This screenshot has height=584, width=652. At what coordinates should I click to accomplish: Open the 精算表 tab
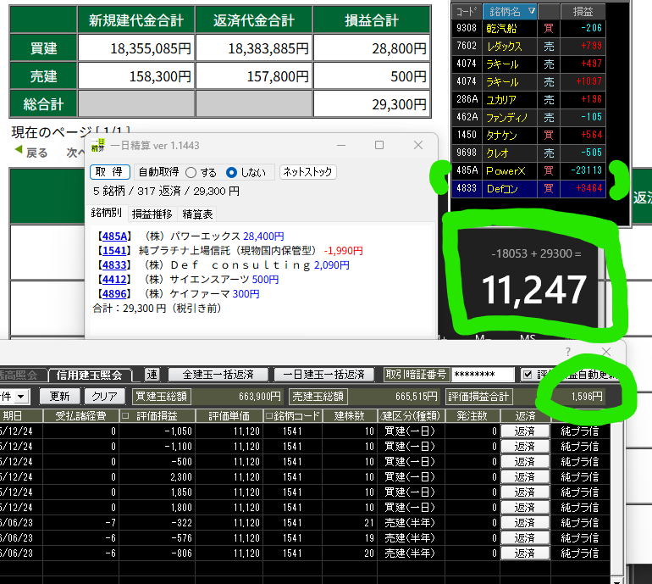tap(198, 214)
